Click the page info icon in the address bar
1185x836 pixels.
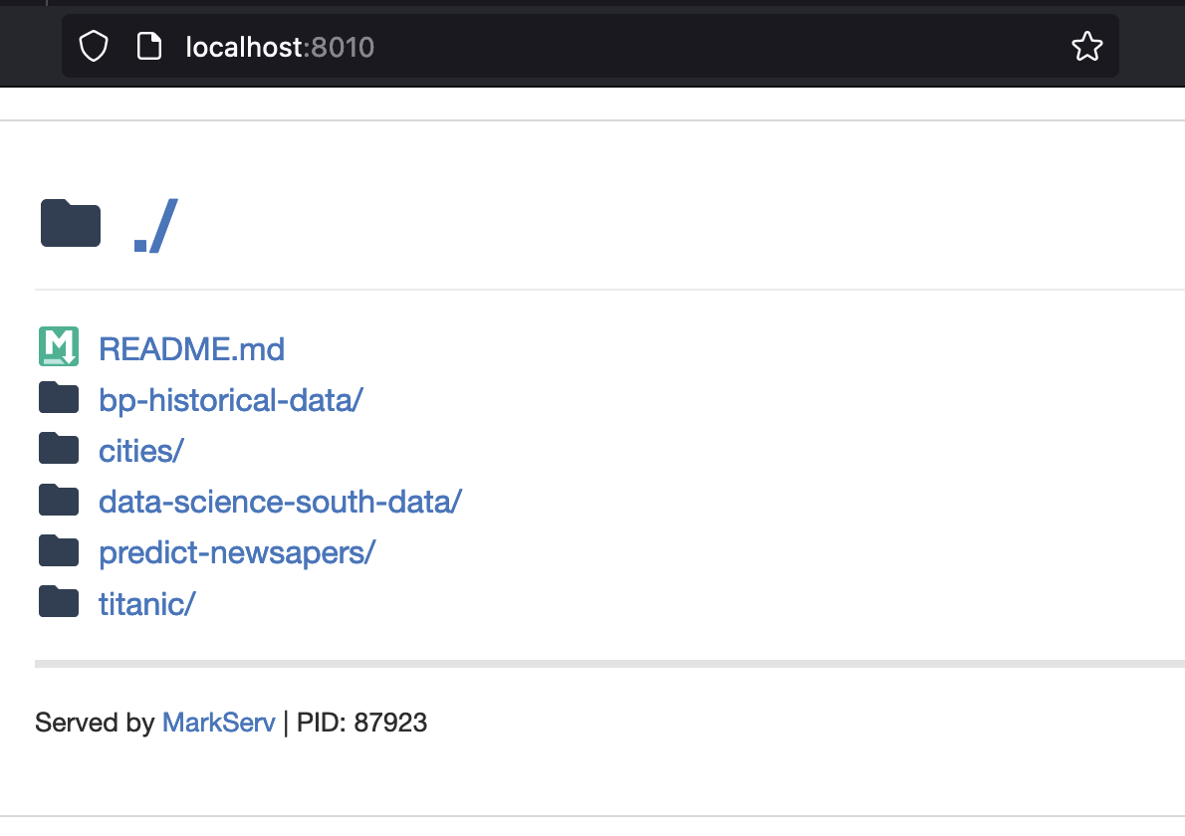[x=149, y=46]
